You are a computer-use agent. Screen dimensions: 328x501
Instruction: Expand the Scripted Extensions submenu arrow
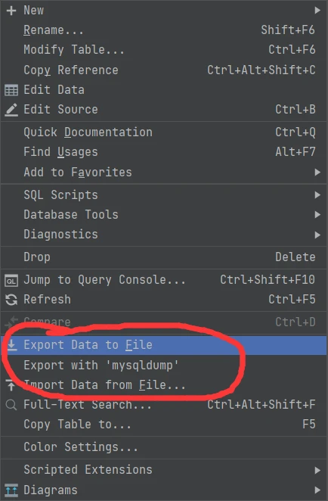pyautogui.click(x=317, y=470)
